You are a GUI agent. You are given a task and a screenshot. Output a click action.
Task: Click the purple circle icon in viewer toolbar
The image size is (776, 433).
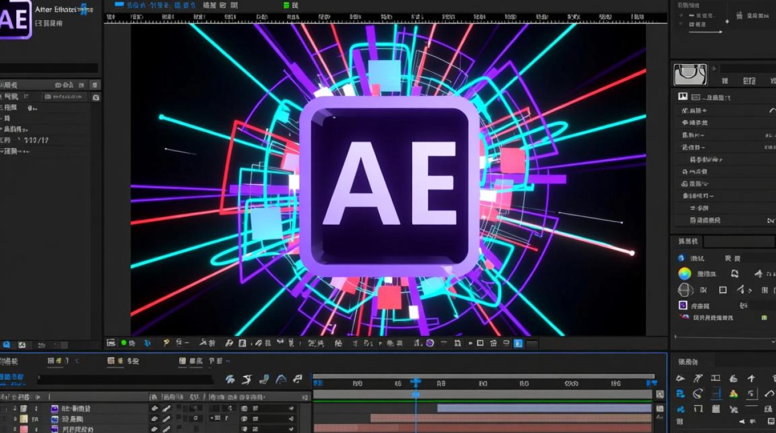(430, 344)
